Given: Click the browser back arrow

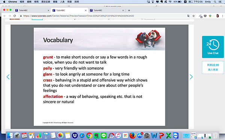Looking at the screenshot, I should 5,16.
